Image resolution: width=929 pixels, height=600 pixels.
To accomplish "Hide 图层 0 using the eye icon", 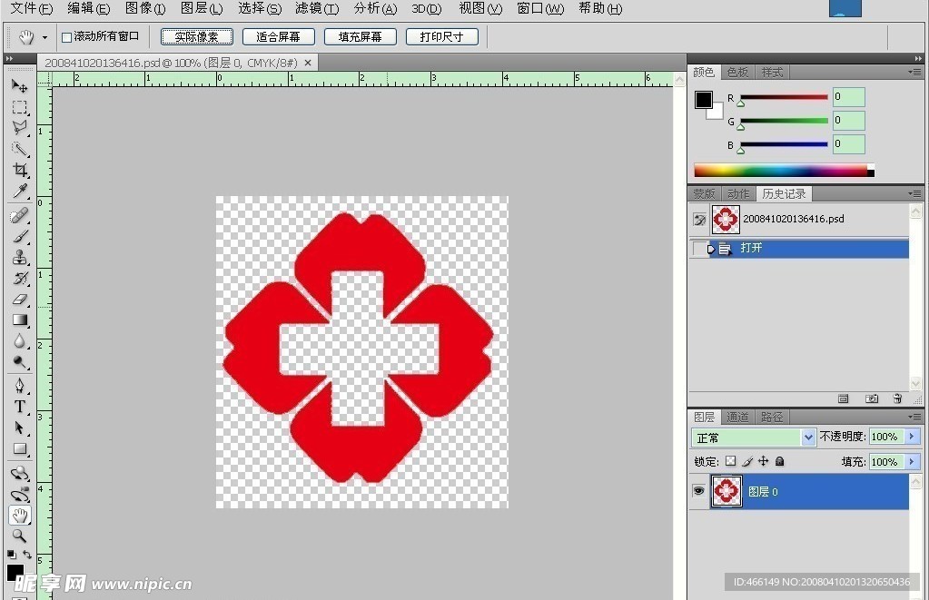I will pyautogui.click(x=698, y=491).
